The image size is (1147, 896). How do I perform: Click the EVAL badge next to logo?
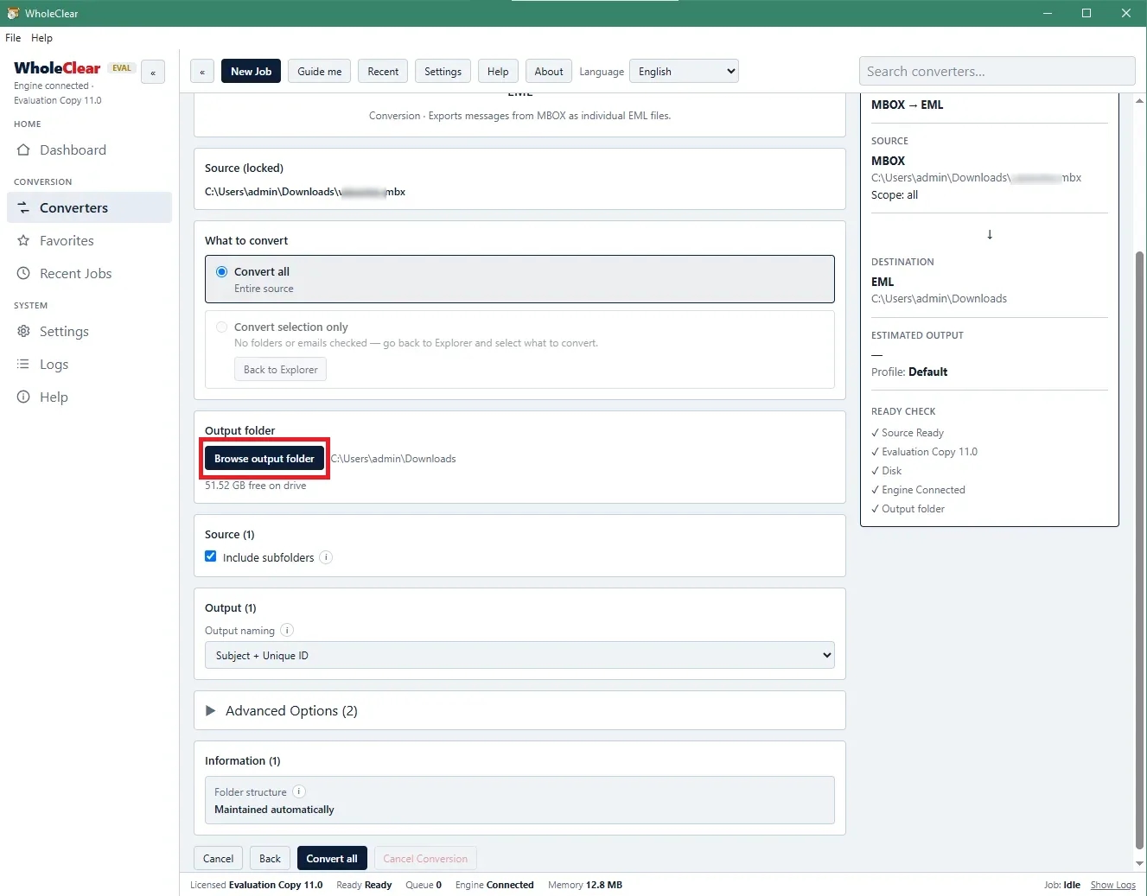pyautogui.click(x=122, y=68)
